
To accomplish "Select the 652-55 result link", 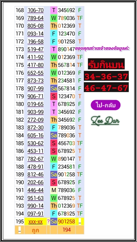I will point(36,73).
